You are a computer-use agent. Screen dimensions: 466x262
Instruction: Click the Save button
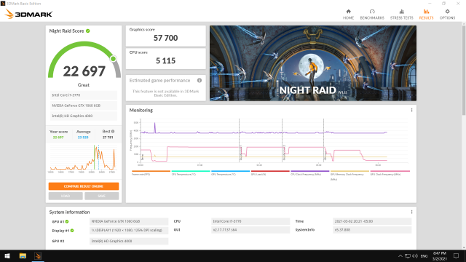coord(102,196)
